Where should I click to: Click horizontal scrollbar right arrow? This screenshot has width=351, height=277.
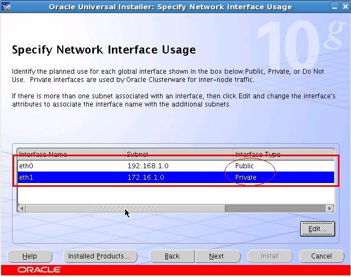(330, 208)
